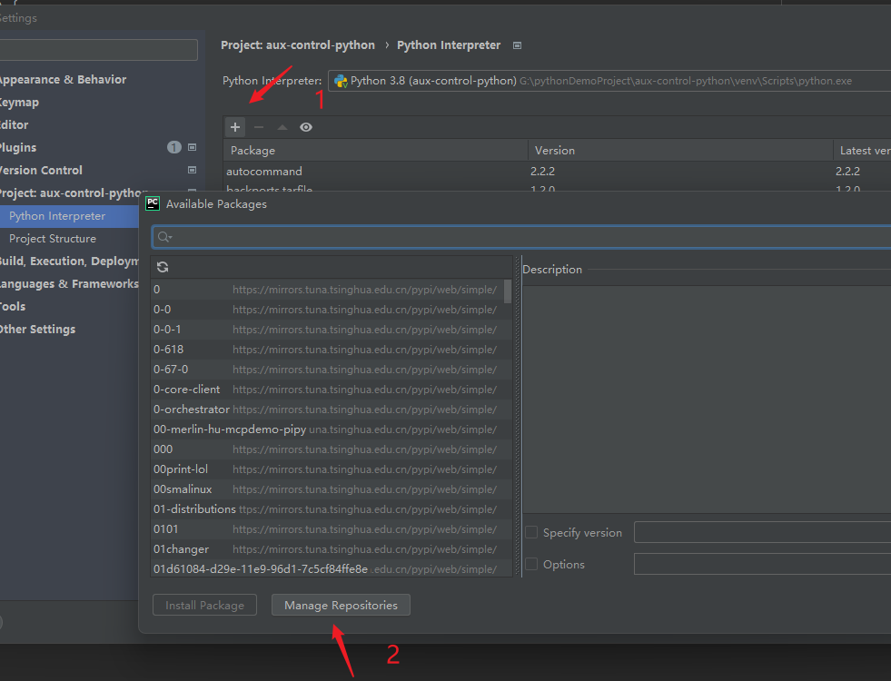Select the 01changer package
Image resolution: width=891 pixels, height=681 pixels.
(332, 549)
